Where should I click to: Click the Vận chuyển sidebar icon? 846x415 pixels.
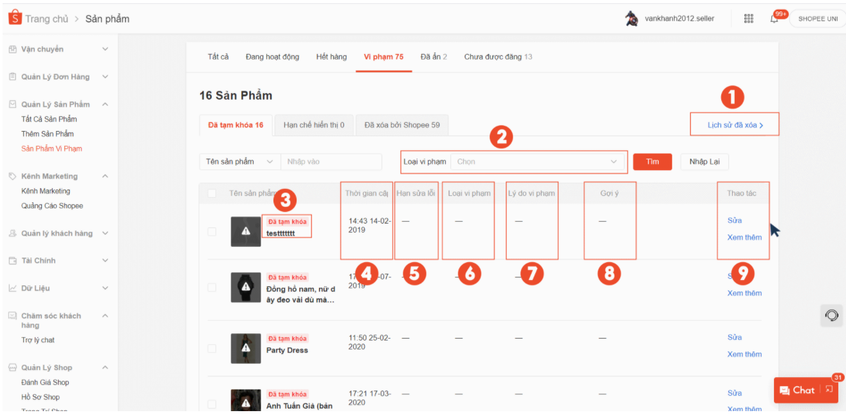(x=12, y=49)
